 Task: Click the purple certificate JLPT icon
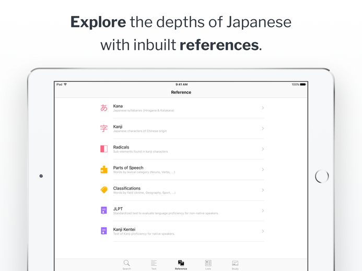tap(104, 211)
